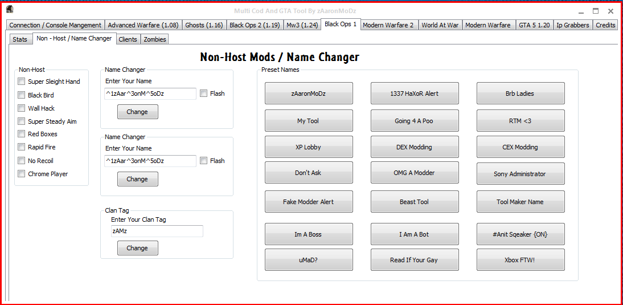Viewport: 623px width, 305px height.
Task: Pick the My Tool preset
Action: (309, 120)
